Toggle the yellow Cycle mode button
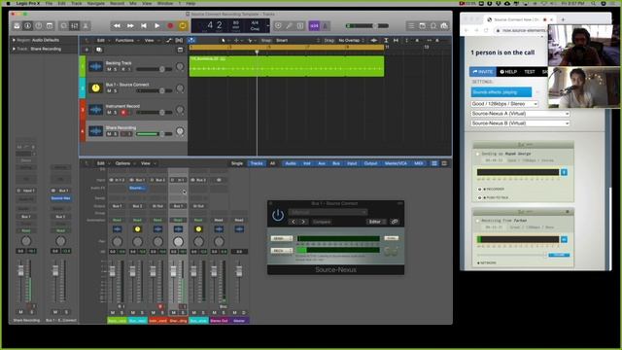 [183, 26]
